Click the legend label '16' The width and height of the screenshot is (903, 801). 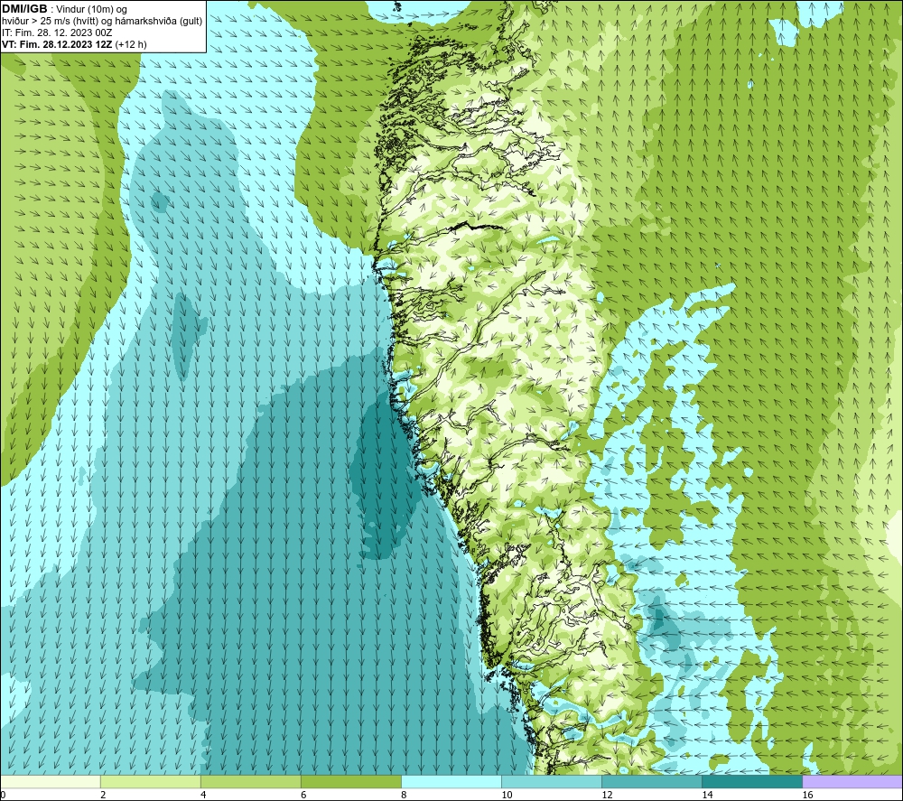(x=806, y=795)
